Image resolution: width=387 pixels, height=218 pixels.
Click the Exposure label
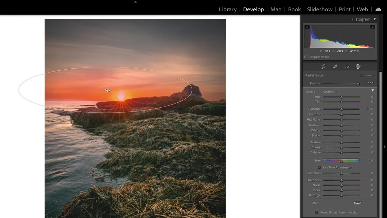click(314, 109)
